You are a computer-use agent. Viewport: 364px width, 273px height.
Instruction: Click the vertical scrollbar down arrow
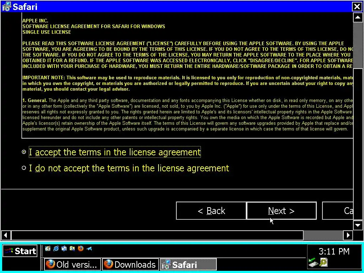358,225
